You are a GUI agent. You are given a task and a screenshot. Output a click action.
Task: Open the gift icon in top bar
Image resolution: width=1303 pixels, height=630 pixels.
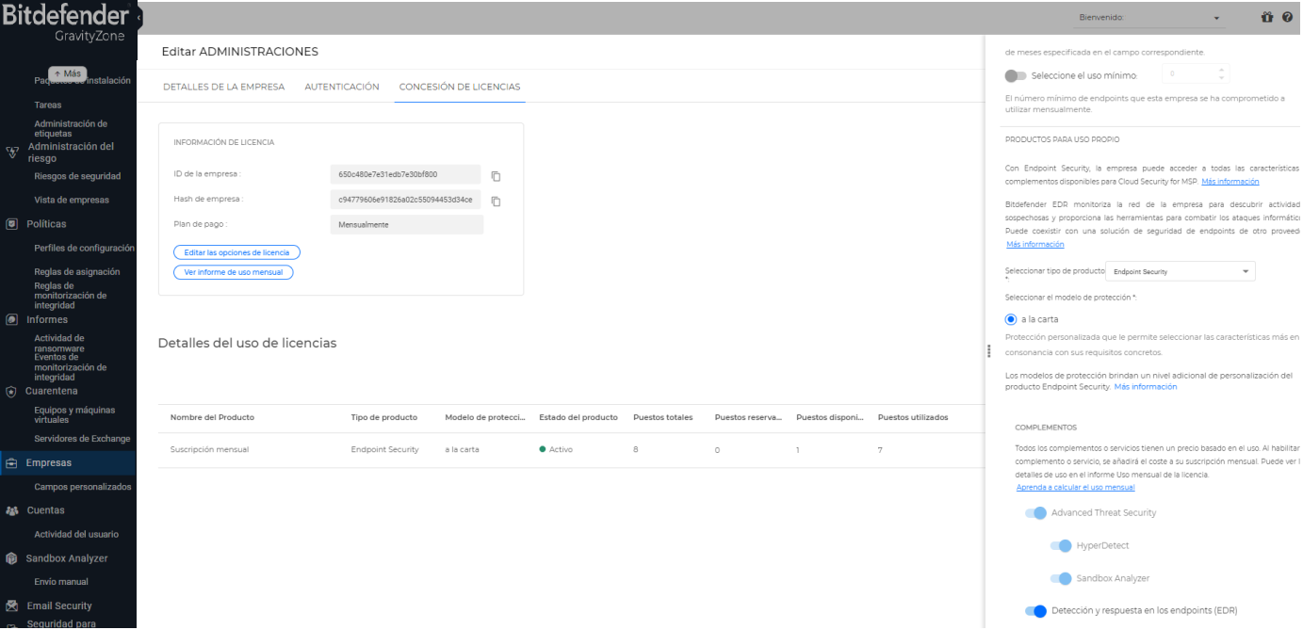1267,17
